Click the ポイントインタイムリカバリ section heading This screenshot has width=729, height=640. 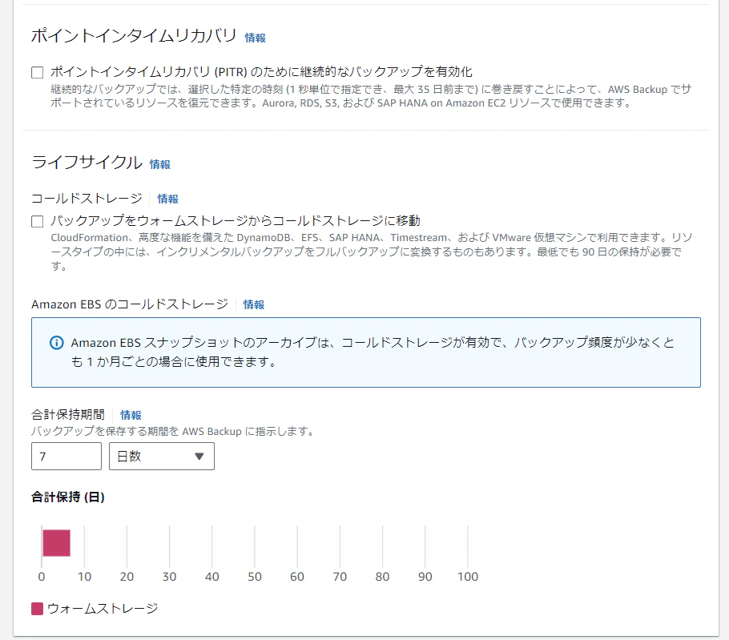pos(134,36)
